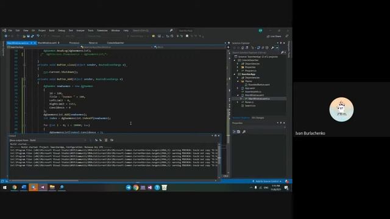Switch to the ConsoleSearcher editor tab
Image resolution: width=390 pixels, height=219 pixels.
115,43
